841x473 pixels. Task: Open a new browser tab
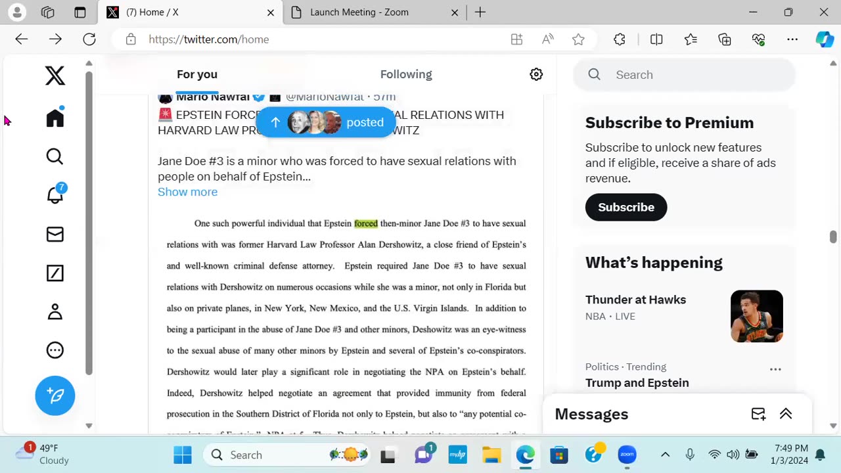click(x=480, y=12)
